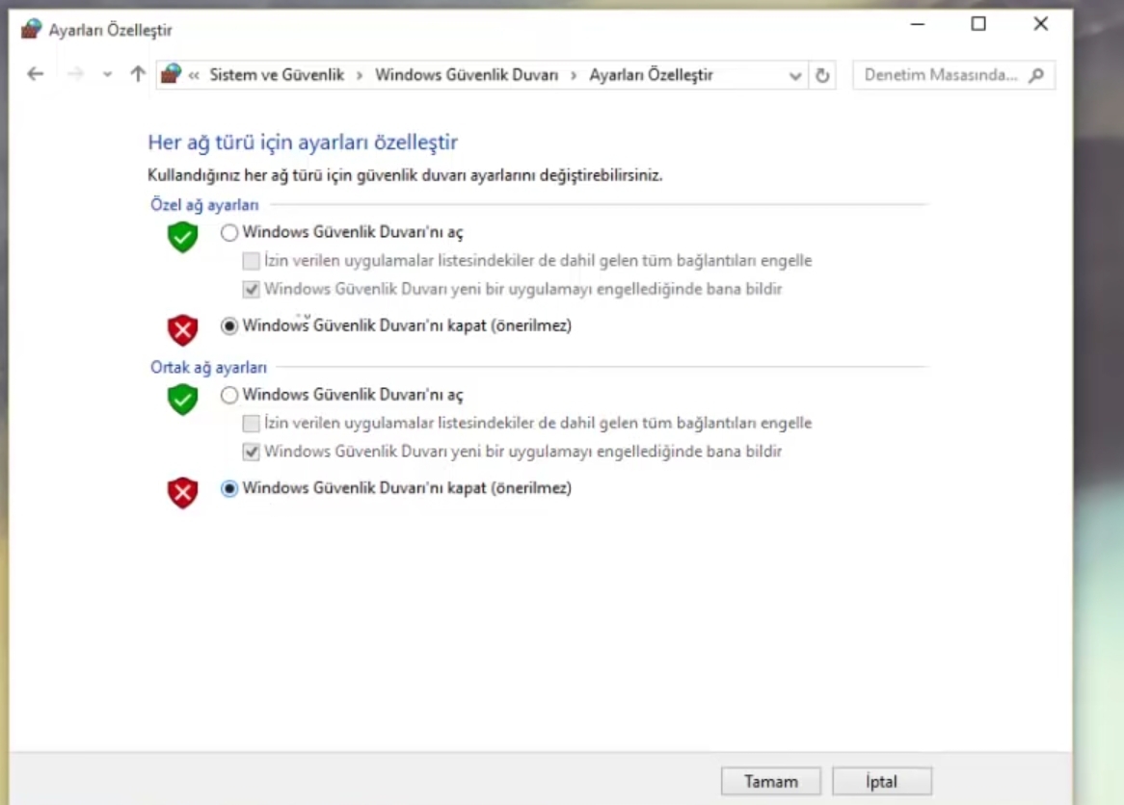Open Sistem ve Güvenlik breadcrumb

point(277,75)
